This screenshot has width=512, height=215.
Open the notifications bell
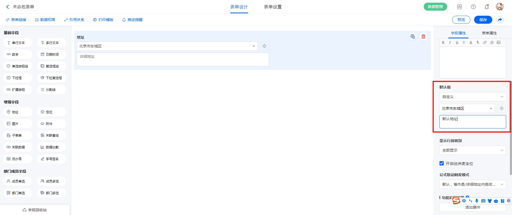click(x=486, y=7)
